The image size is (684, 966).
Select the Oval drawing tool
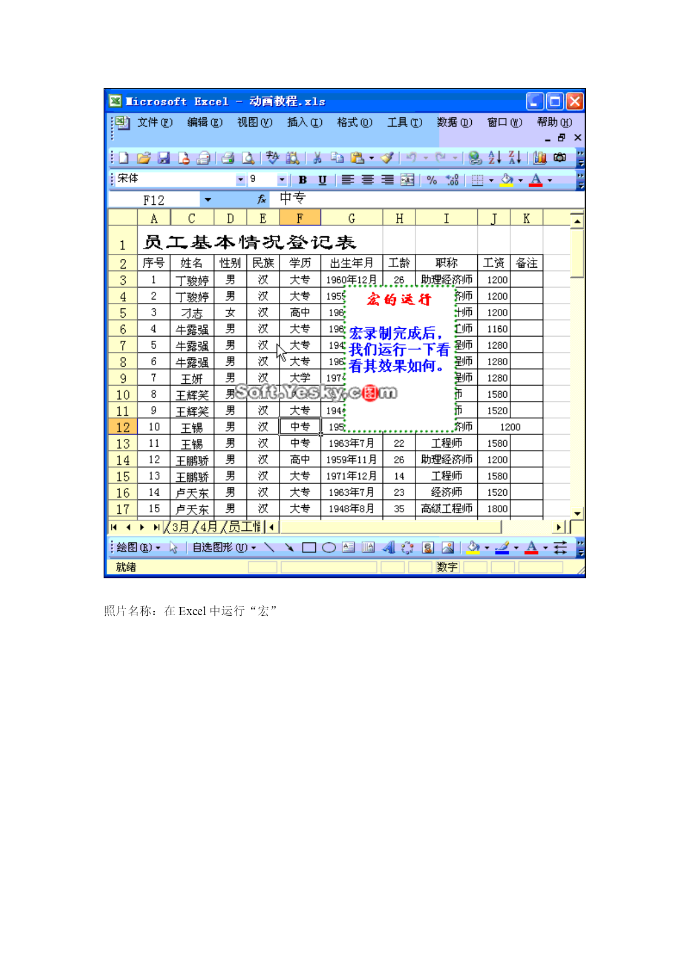[329, 547]
